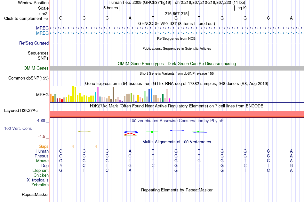Select the Dog species label
This screenshot has height=202, width=304.
(x=45, y=166)
